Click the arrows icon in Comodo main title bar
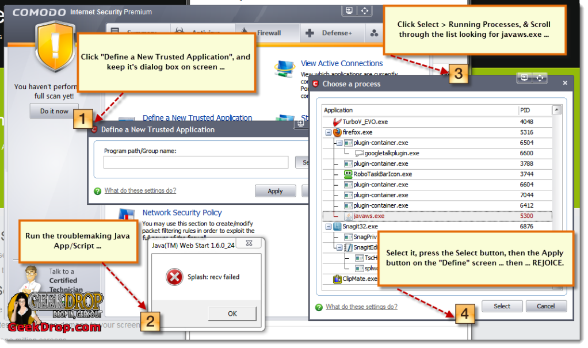Screen dimensions: 588x348 coord(365,10)
